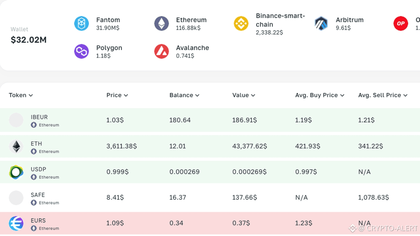
Task: Sort the table by Value
Action: pyautogui.click(x=243, y=95)
